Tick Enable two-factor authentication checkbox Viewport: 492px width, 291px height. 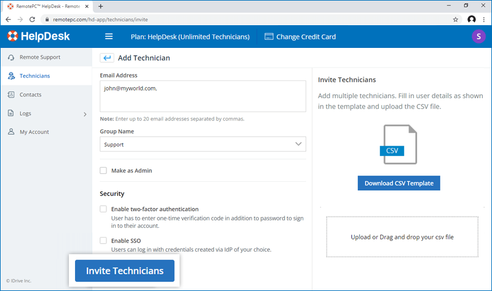point(103,209)
